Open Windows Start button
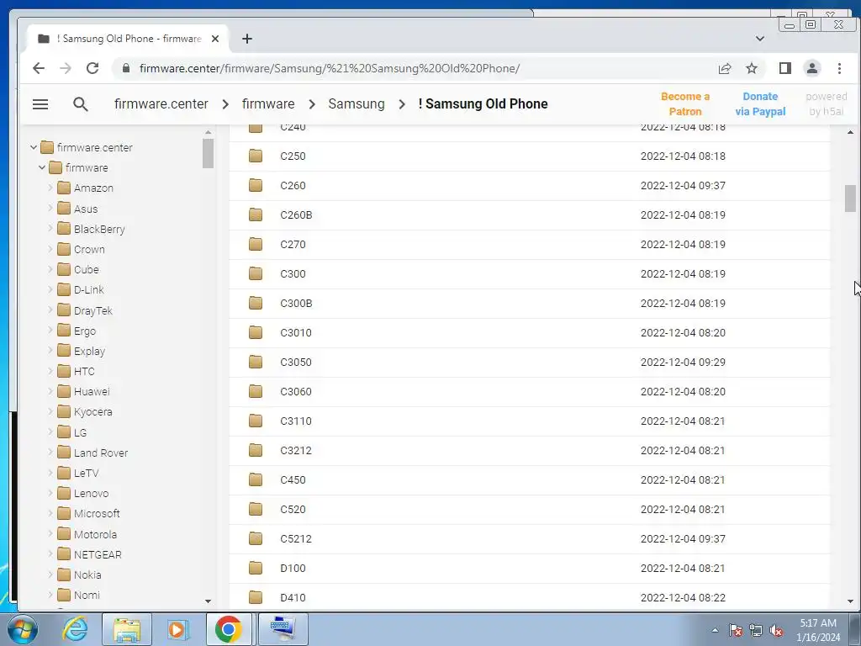The width and height of the screenshot is (861, 646). pos(23,629)
